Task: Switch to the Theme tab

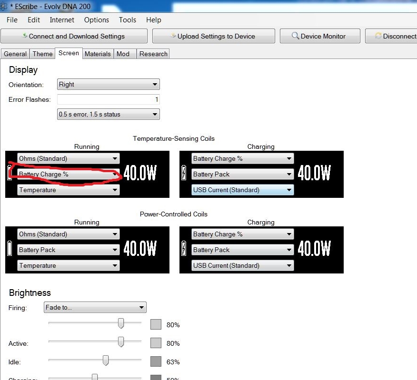Action: point(42,54)
